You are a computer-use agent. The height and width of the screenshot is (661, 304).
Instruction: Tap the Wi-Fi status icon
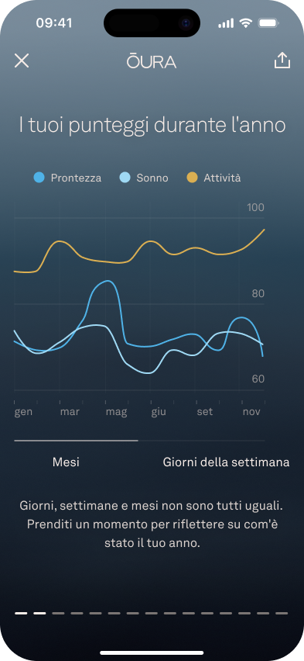pyautogui.click(x=245, y=23)
